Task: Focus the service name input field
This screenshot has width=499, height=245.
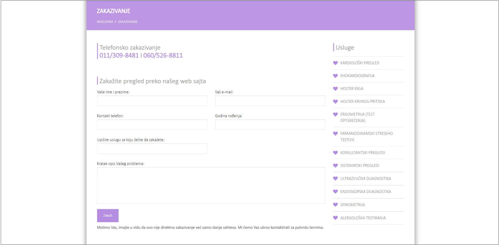Action: [152, 148]
